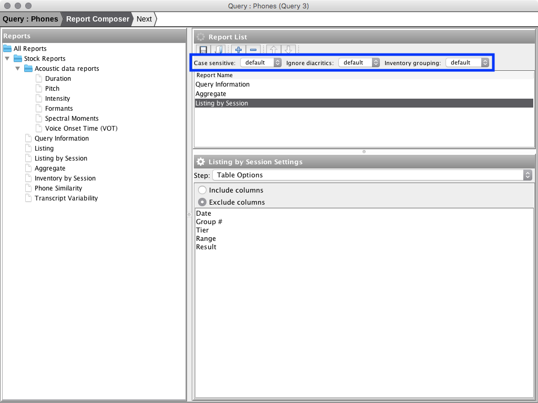
Task: Open the Inventory grouping dropdown
Action: pyautogui.click(x=467, y=62)
